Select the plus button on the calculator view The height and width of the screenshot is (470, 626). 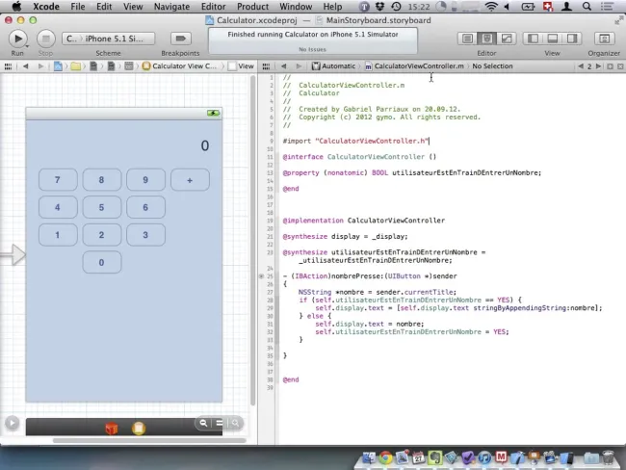[190, 180]
